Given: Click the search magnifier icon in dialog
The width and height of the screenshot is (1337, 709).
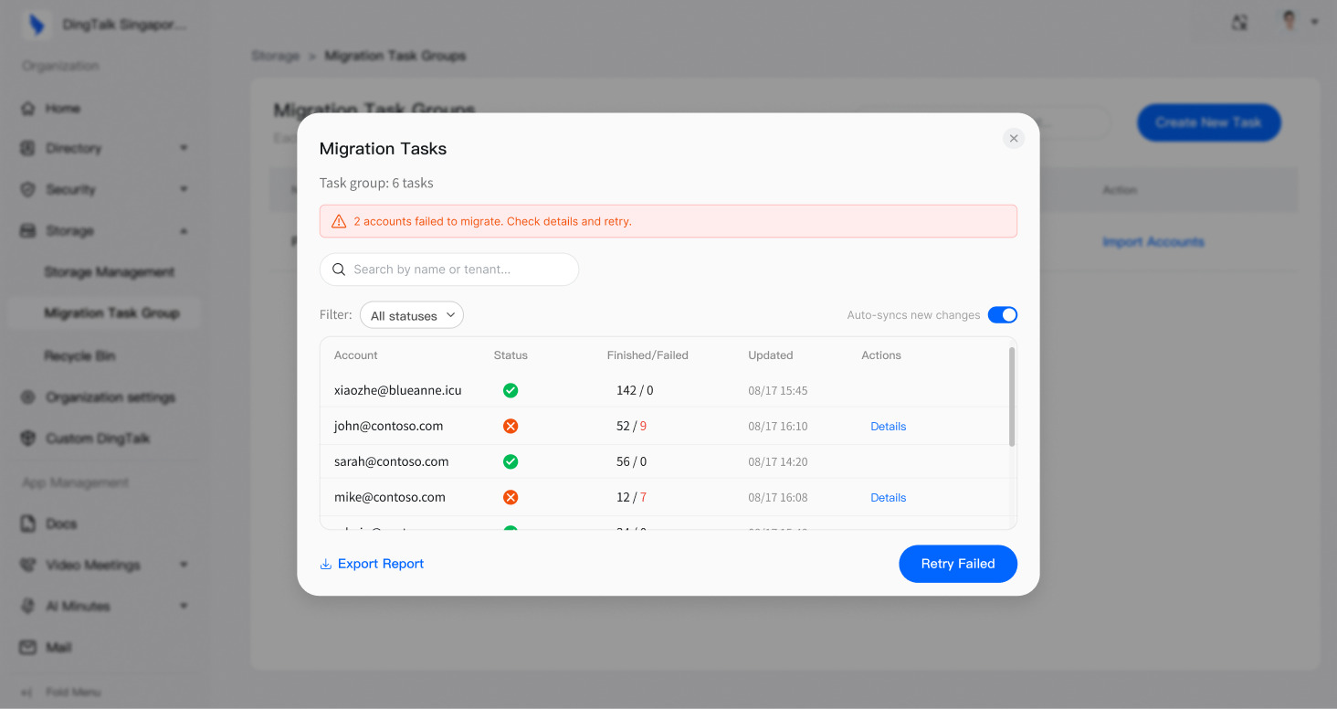Looking at the screenshot, I should point(339,270).
